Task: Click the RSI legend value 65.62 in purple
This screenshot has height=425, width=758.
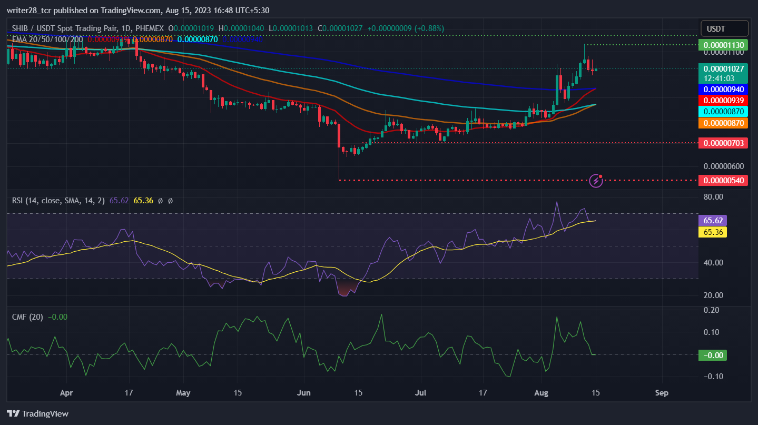Action: (x=119, y=201)
